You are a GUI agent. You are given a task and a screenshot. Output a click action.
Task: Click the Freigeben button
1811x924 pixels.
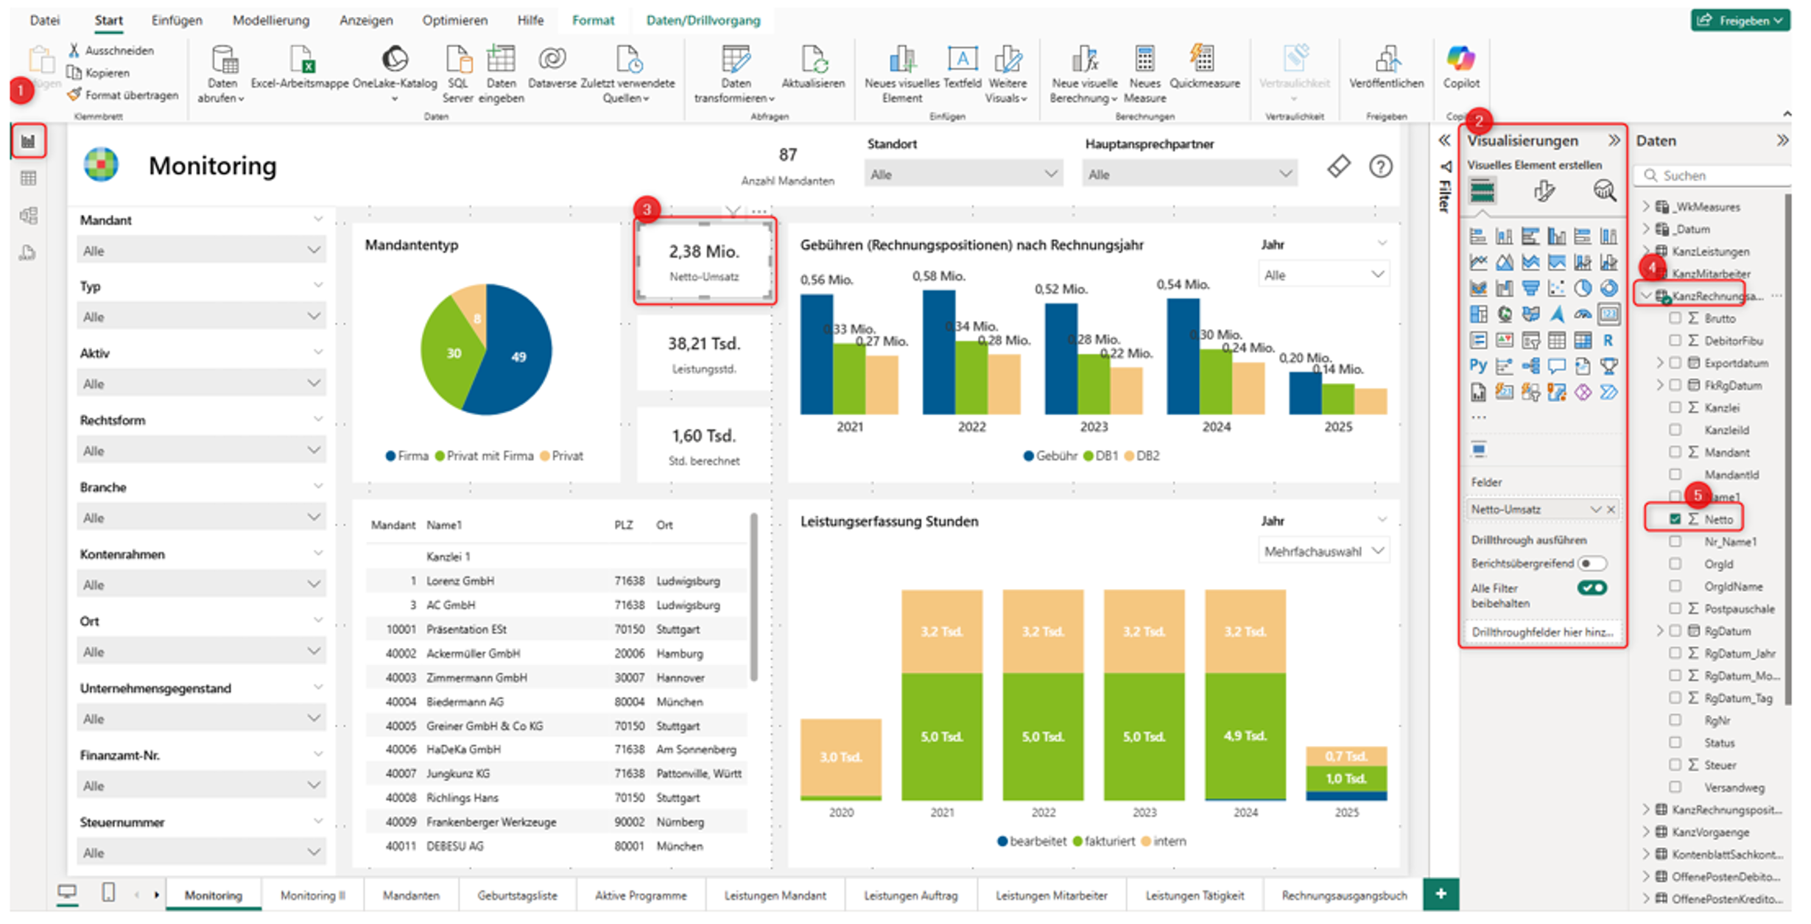(1741, 21)
